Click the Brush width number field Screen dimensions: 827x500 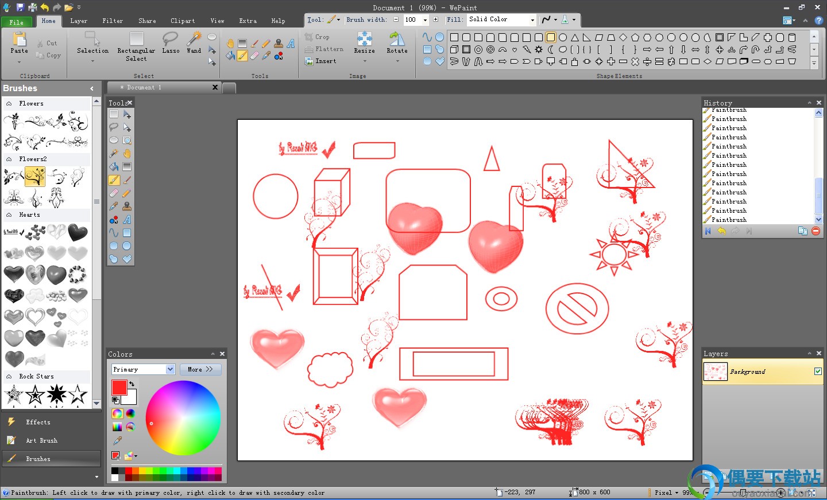pos(411,19)
